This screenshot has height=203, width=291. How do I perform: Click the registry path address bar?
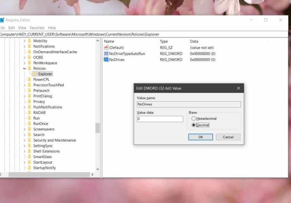[x=144, y=34]
